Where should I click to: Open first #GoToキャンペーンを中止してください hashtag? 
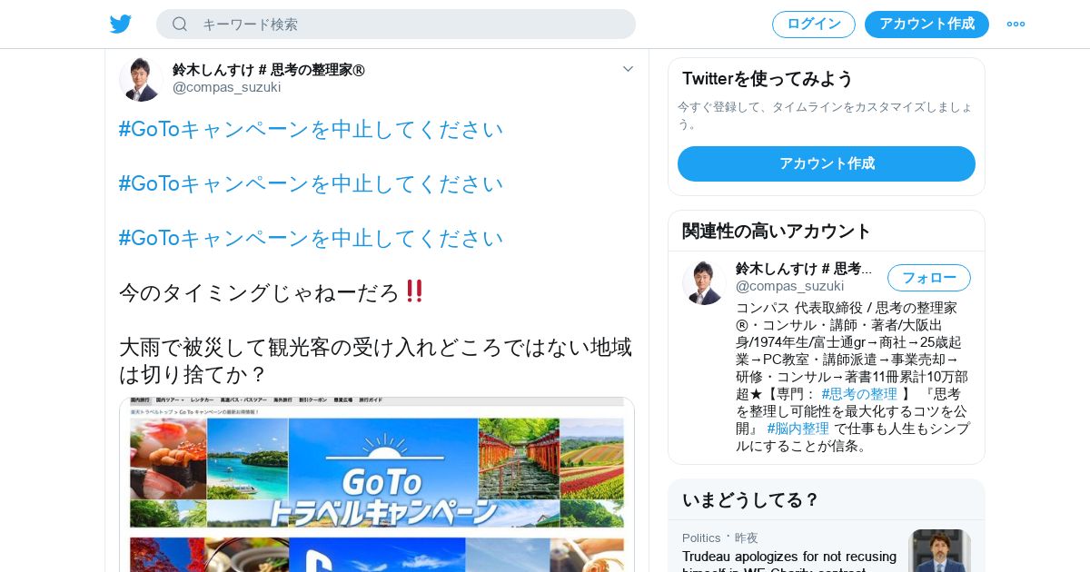pos(311,130)
